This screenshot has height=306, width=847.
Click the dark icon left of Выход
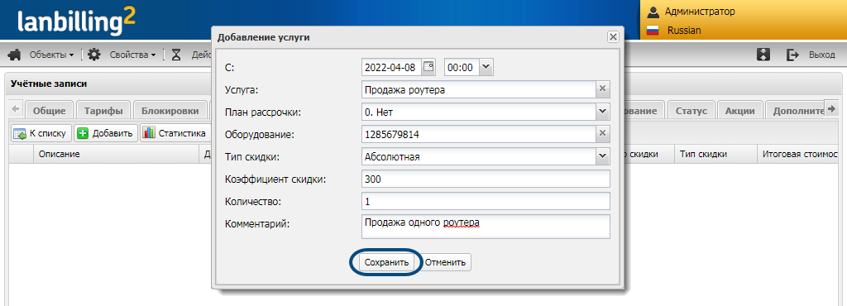click(x=763, y=55)
